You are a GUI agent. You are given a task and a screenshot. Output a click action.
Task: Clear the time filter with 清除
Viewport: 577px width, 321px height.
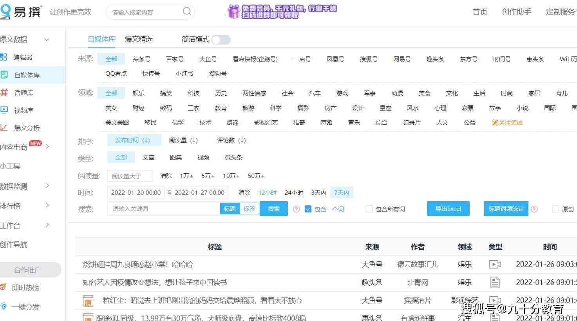[244, 192]
